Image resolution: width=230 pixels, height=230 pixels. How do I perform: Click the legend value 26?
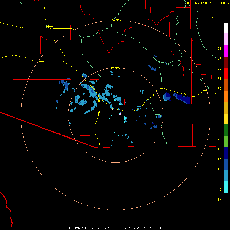pos(220,129)
